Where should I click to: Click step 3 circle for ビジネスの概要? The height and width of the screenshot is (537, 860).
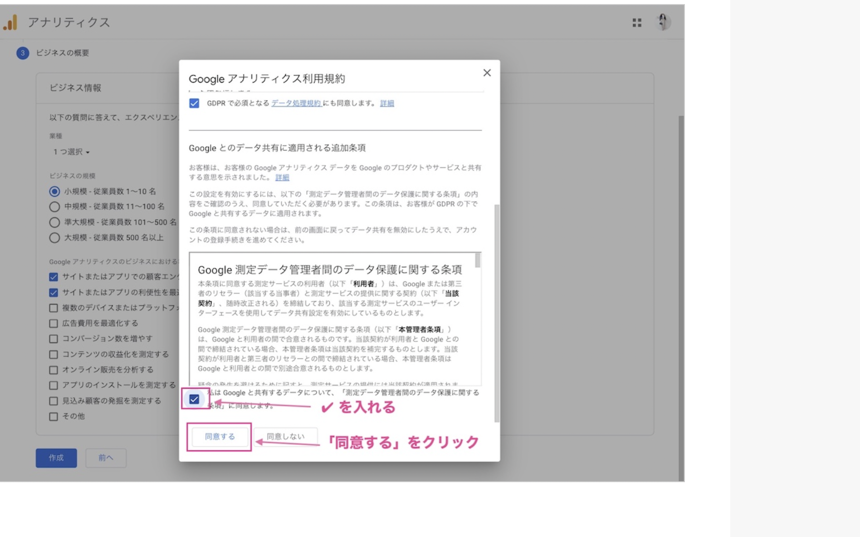(23, 53)
